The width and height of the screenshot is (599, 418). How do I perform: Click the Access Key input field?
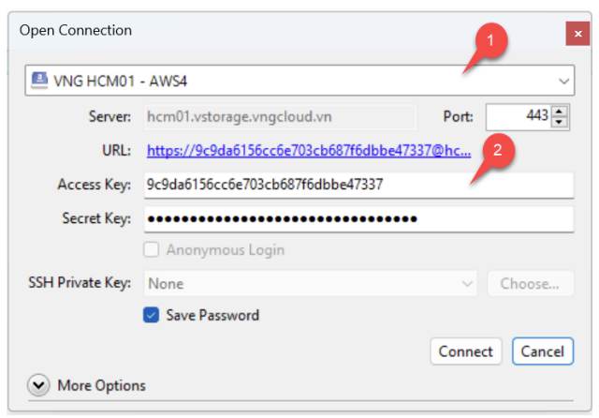point(358,185)
